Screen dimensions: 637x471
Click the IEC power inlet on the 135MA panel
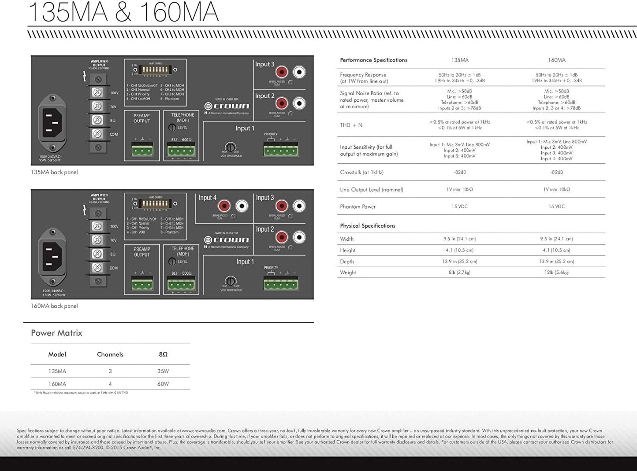click(53, 123)
